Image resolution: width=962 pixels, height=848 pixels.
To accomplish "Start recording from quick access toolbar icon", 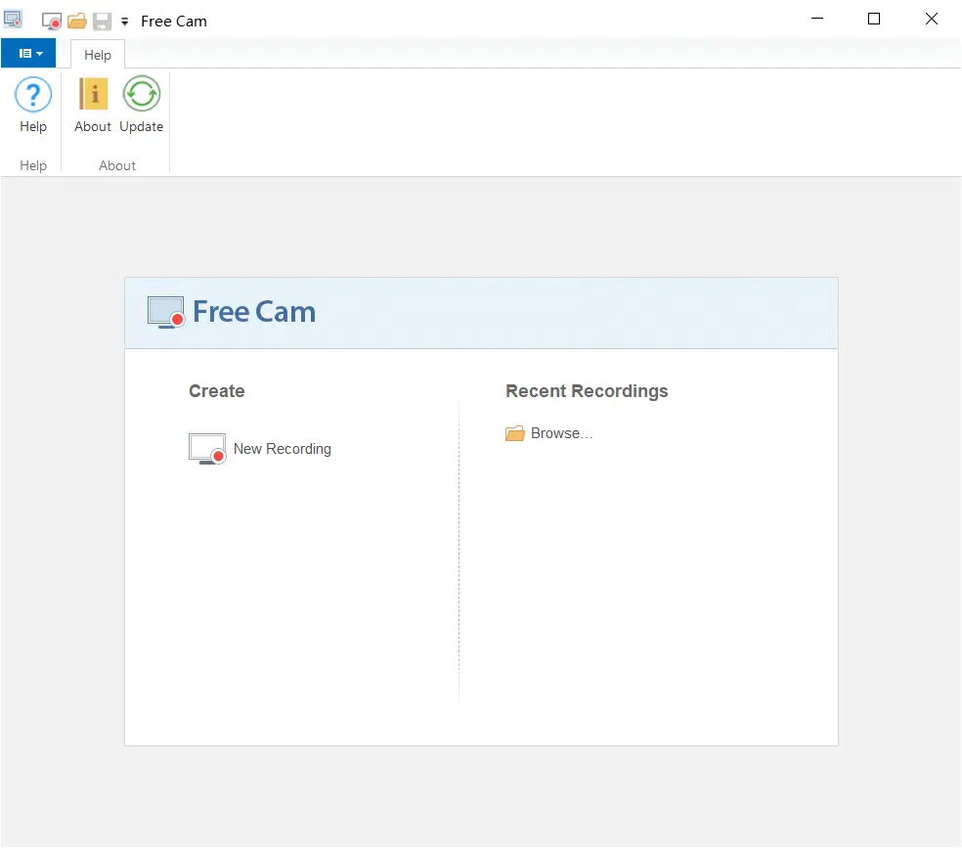I will click(x=52, y=21).
